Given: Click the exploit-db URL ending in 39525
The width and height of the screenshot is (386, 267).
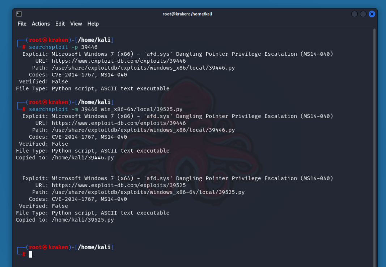Looking at the screenshot, I should [119, 185].
